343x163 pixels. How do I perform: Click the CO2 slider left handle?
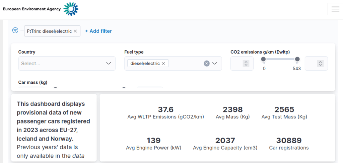(263, 59)
